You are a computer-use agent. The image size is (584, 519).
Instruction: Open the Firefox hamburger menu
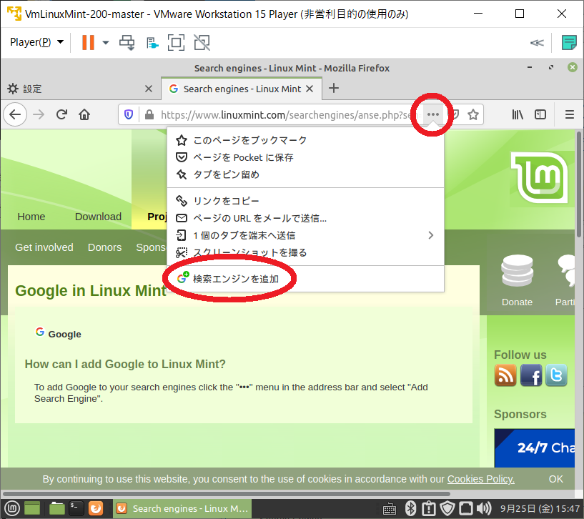pos(570,114)
